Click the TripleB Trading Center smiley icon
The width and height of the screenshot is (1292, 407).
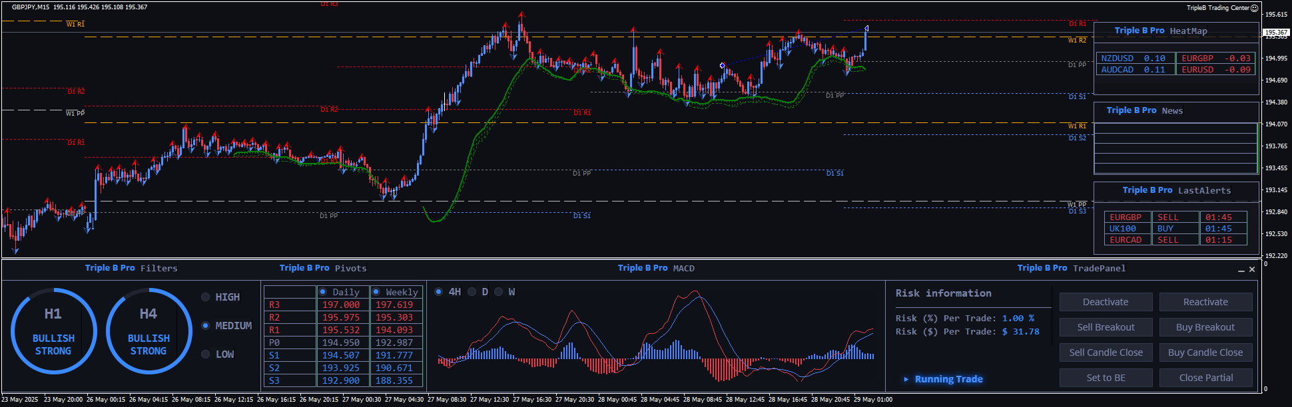click(x=1255, y=8)
